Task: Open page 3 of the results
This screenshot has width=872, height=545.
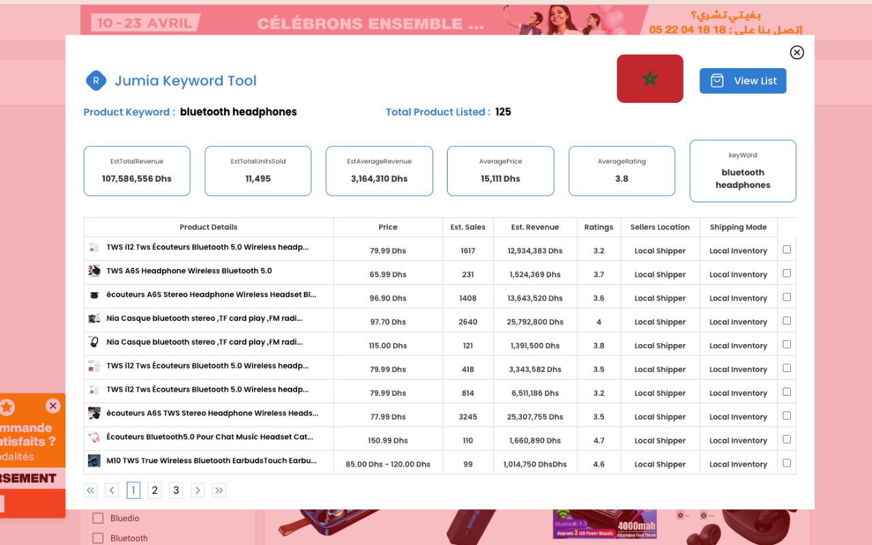Action: pyautogui.click(x=175, y=490)
